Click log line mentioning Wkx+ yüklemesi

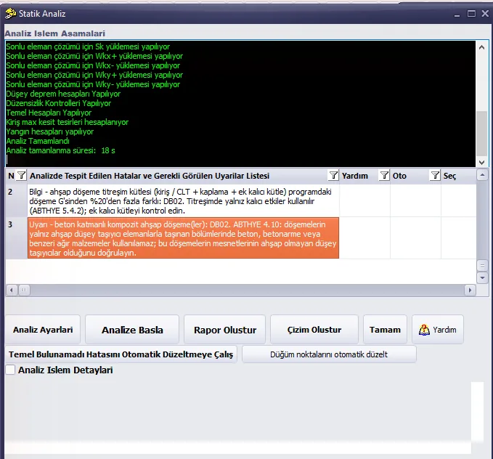point(94,56)
